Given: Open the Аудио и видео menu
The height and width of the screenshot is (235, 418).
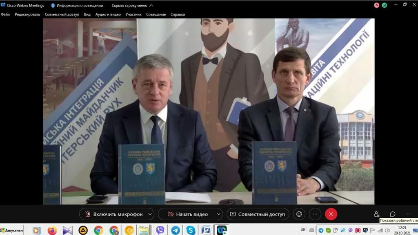Looking at the screenshot, I should point(108,14).
